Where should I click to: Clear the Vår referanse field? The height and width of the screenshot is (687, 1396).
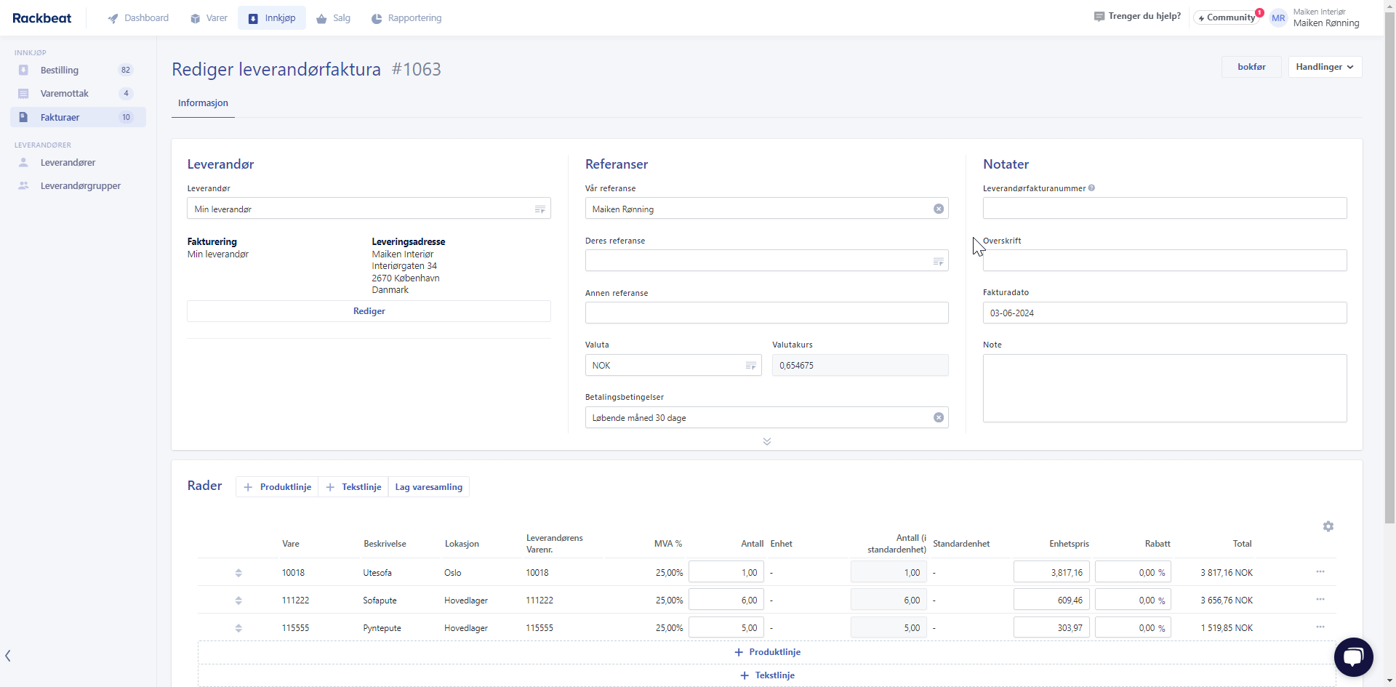pyautogui.click(x=939, y=209)
